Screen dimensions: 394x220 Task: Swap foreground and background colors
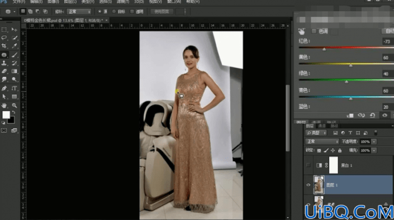pyautogui.click(x=13, y=112)
